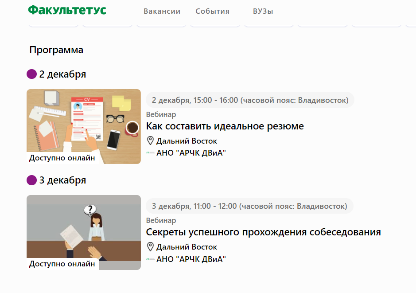Click 'Доступно онлайн' label on the resume thumbnail
This screenshot has height=293, width=416.
click(x=62, y=158)
